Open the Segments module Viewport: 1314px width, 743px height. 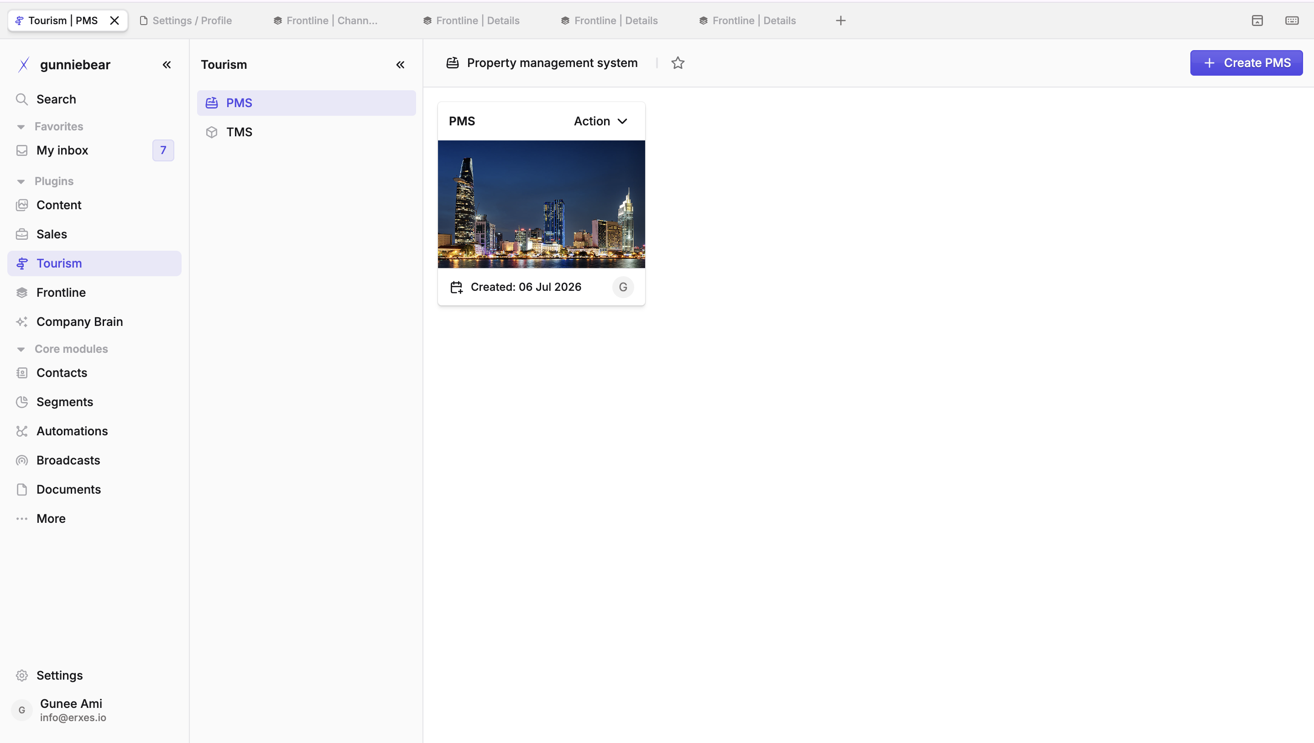pos(94,402)
